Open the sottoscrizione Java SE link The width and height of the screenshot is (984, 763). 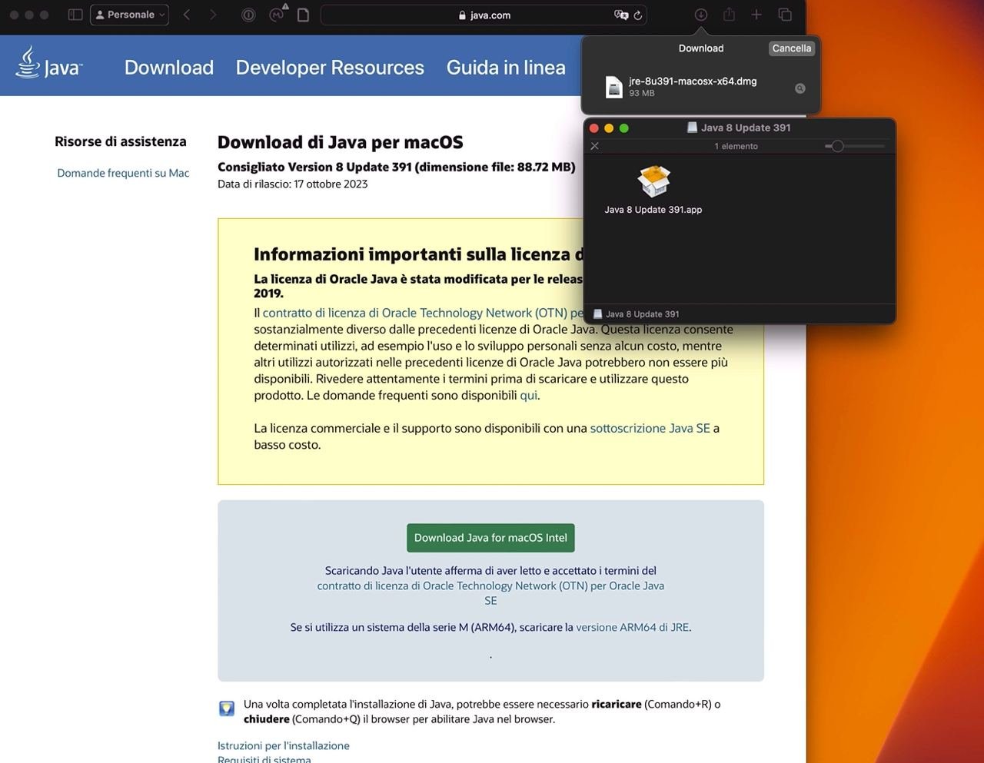pyautogui.click(x=650, y=428)
